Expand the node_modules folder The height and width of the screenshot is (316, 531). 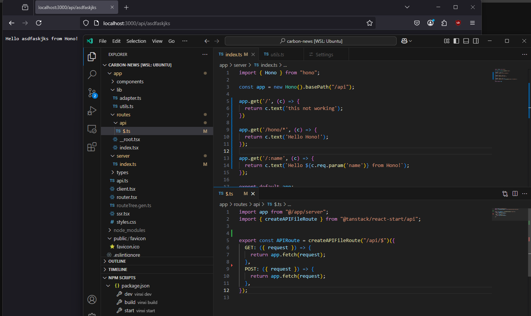110,230
